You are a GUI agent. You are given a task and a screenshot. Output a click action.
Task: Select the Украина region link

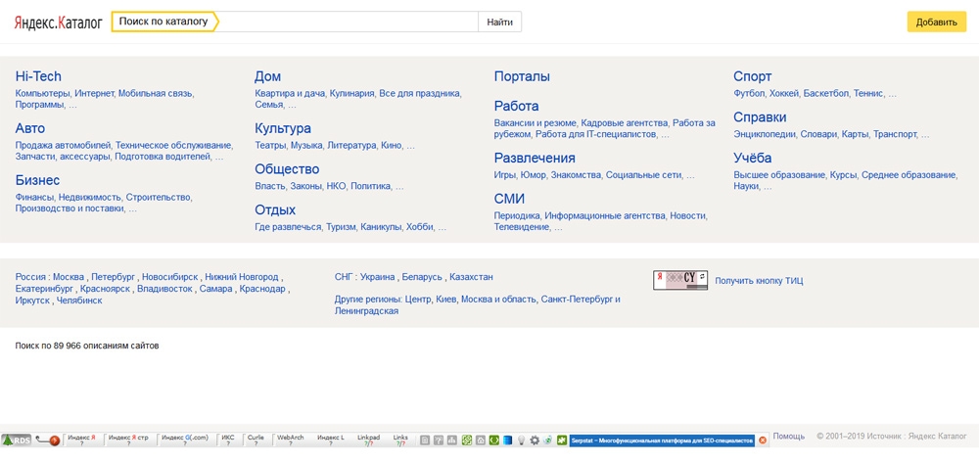(377, 277)
